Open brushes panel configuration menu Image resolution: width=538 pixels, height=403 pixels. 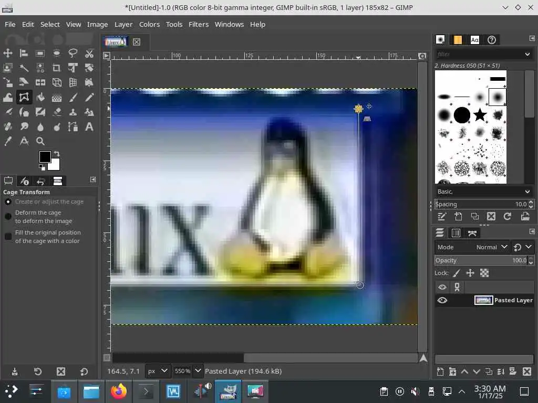(532, 38)
